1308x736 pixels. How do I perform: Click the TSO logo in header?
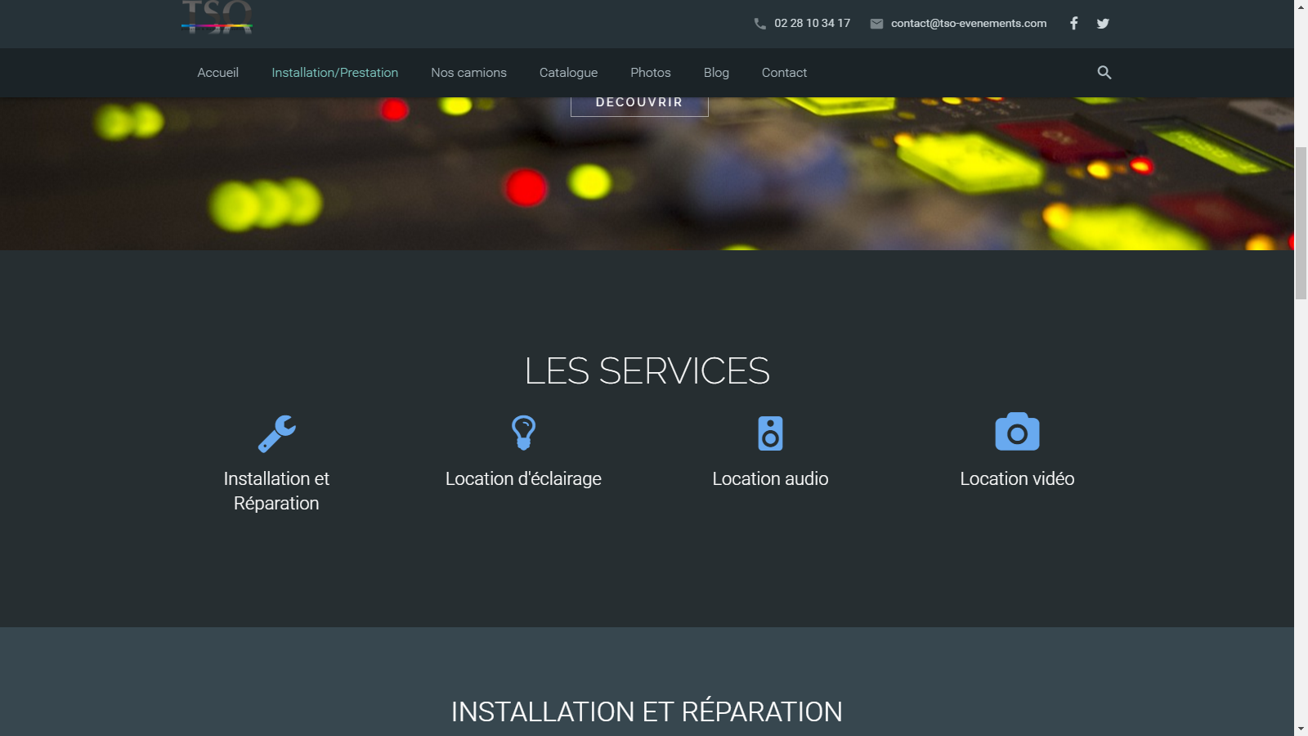click(217, 18)
